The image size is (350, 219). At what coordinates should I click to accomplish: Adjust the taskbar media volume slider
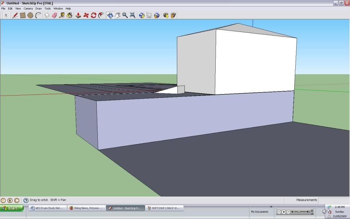click(x=299, y=212)
